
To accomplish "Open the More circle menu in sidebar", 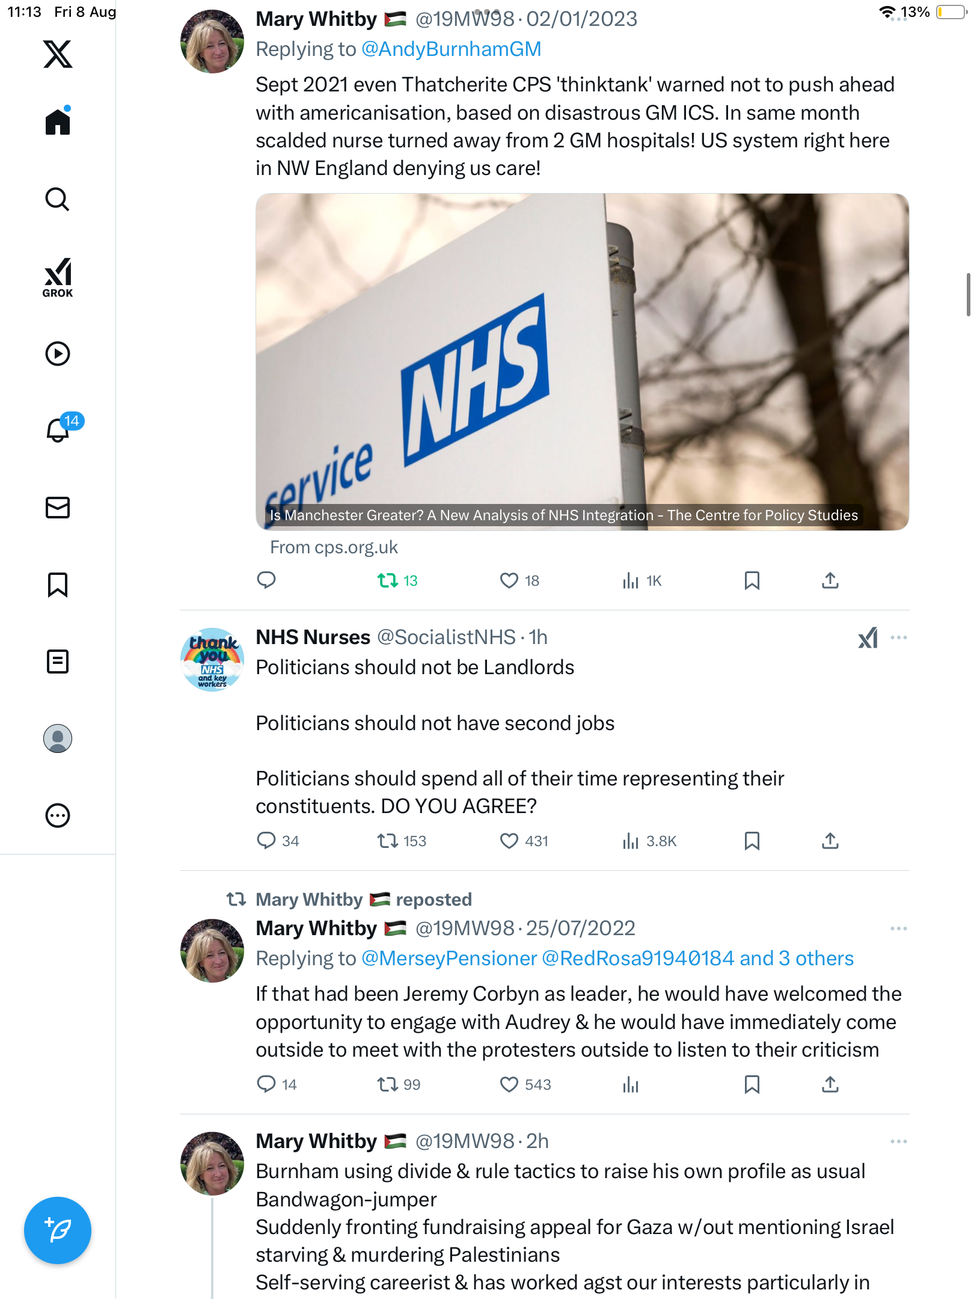I will click(x=58, y=815).
